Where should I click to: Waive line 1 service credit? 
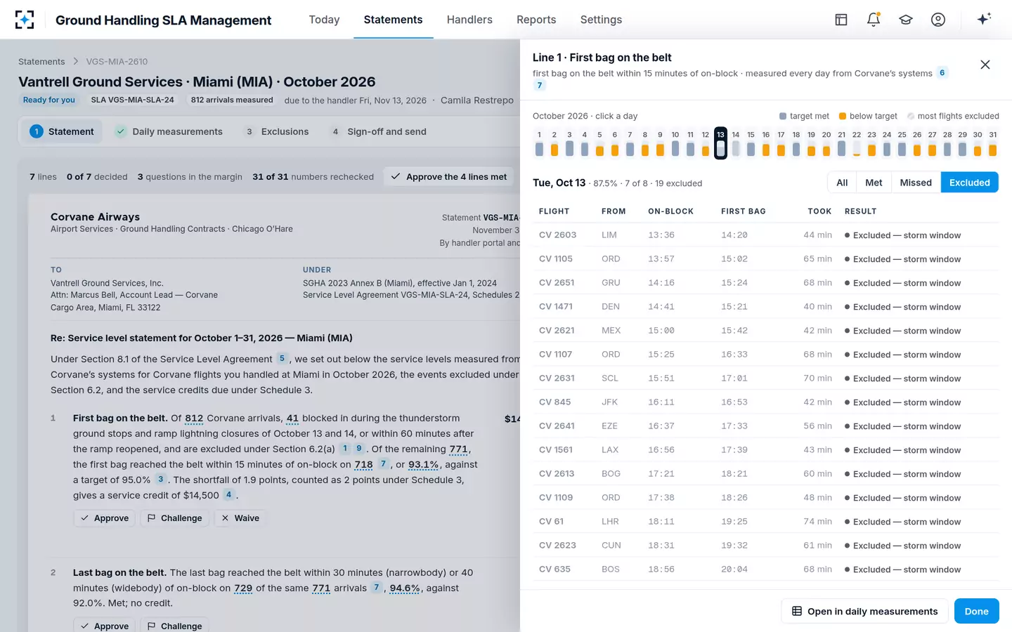[240, 518]
